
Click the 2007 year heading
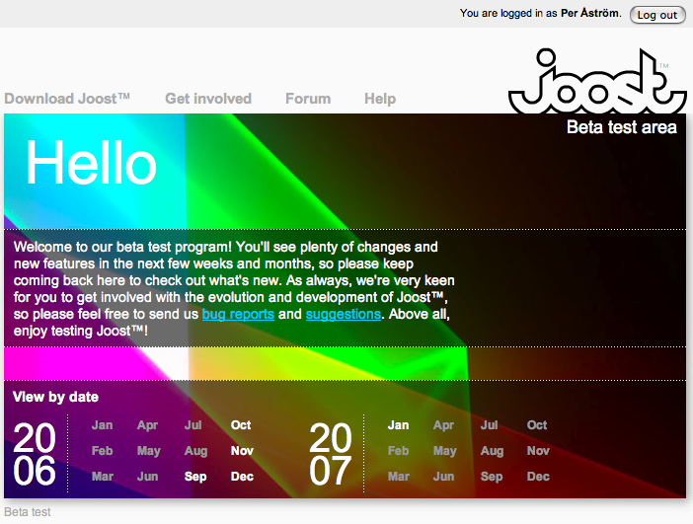tap(331, 454)
